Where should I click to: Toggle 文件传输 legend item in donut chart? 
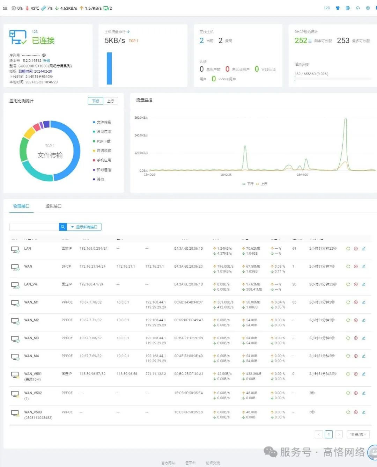click(102, 122)
